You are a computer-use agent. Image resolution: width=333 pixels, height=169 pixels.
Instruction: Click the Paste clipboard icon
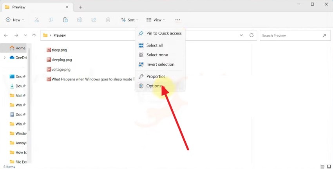click(x=65, y=20)
